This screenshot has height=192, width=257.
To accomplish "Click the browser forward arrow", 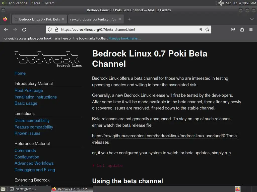I will pos(15,29).
